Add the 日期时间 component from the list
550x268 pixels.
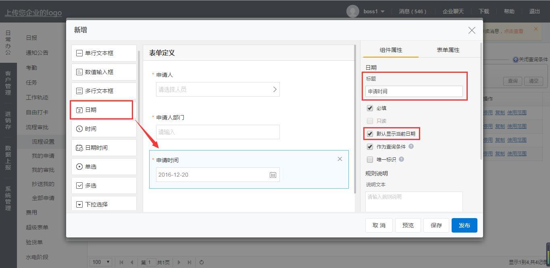click(x=104, y=148)
